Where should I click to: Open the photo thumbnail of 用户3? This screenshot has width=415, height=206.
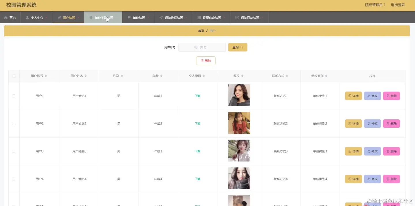tap(239, 151)
